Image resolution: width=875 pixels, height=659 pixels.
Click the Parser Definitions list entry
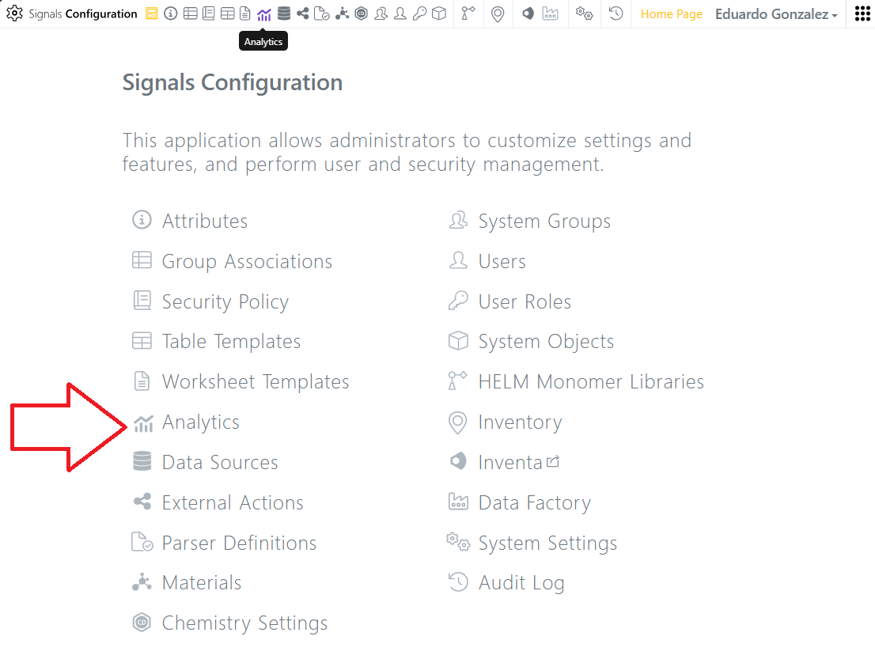tap(239, 543)
